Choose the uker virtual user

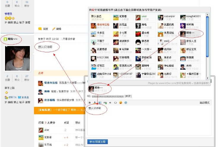coord(142,18)
